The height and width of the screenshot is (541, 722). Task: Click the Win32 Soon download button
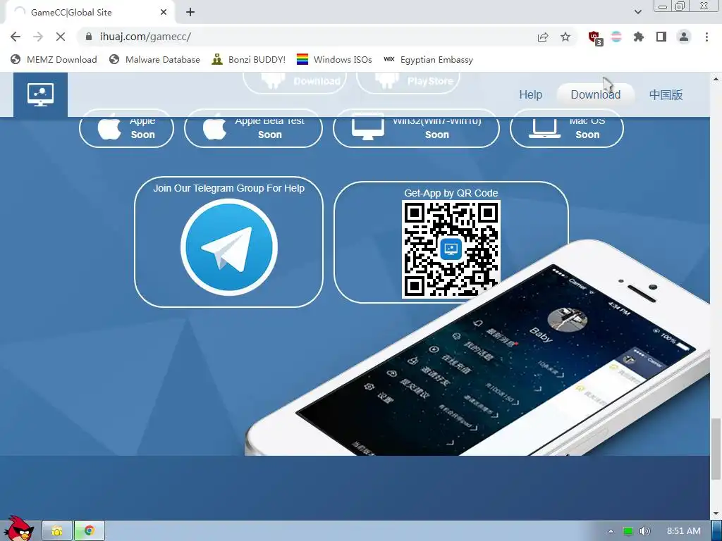(416, 129)
